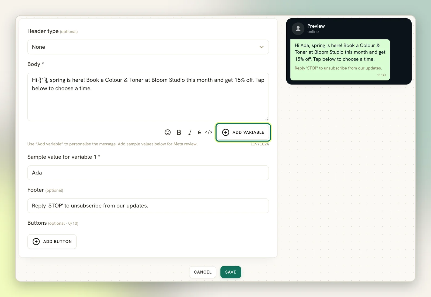Click the '11:30' timestamp in preview
This screenshot has width=431, height=297.
381,75
